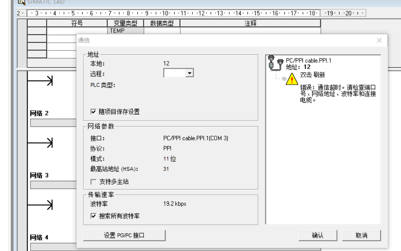
Task: Click the 设置 PG/PC 接口 button
Action: (124, 235)
